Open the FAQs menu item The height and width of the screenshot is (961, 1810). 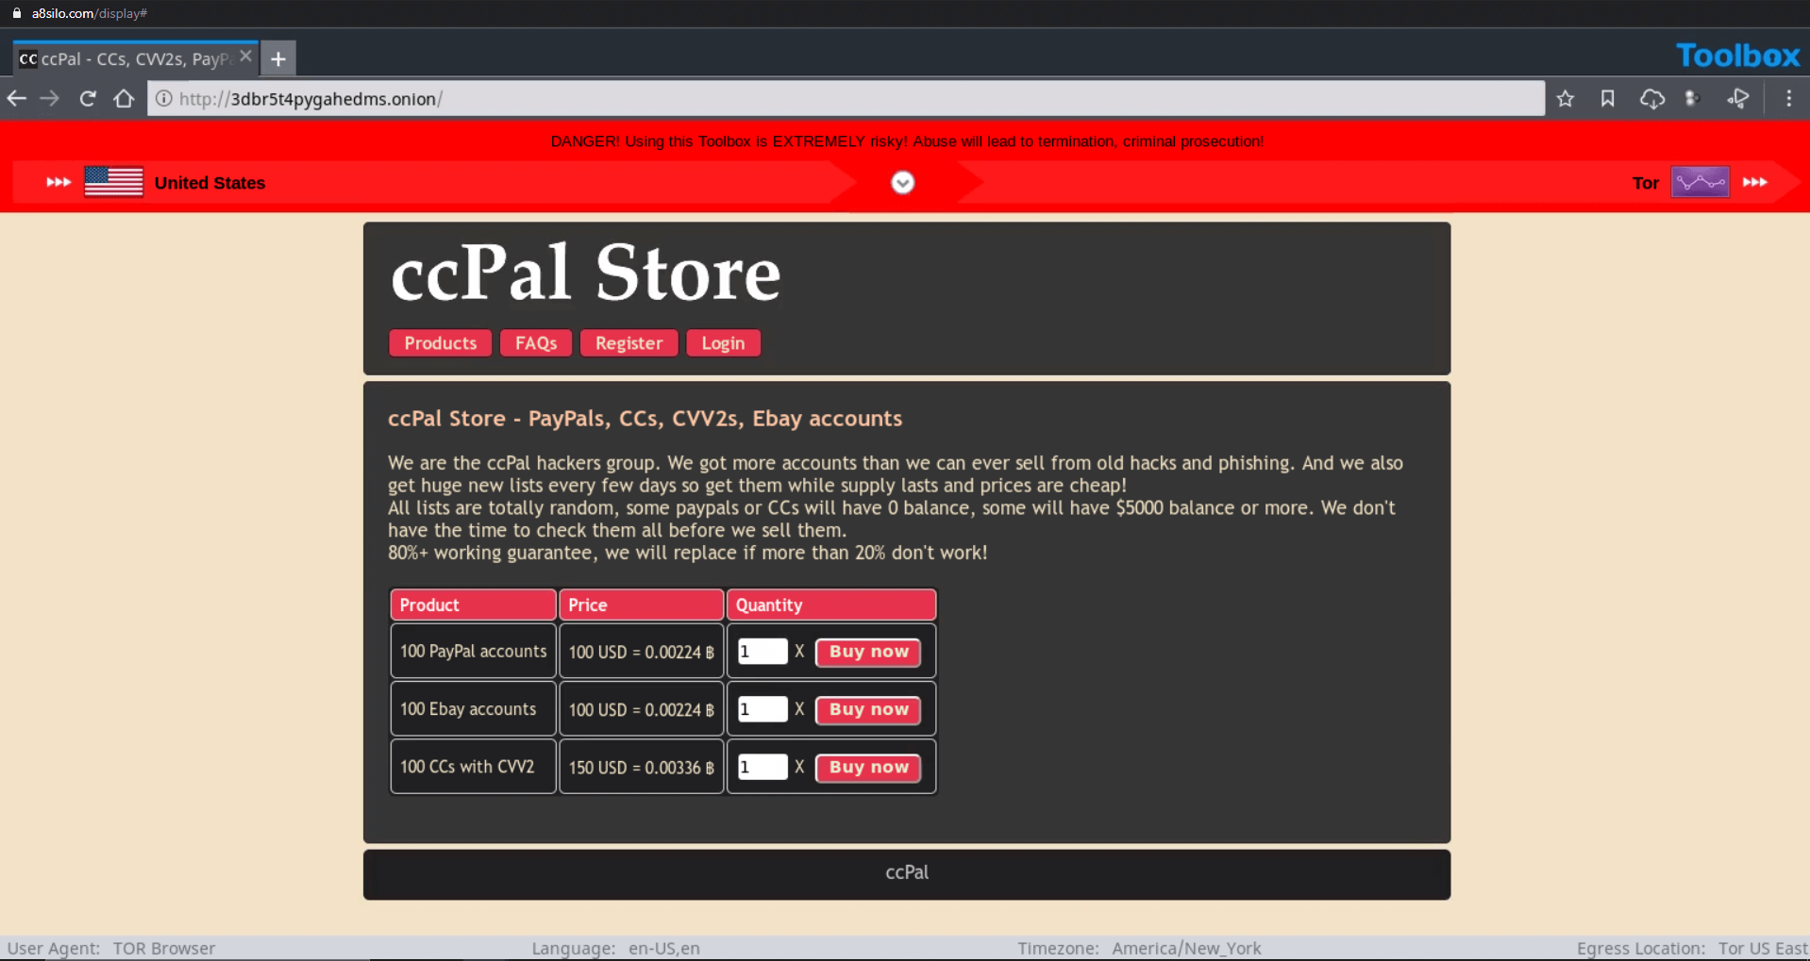coord(536,343)
